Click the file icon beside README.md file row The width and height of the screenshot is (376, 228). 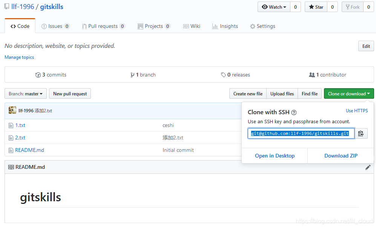pos(11,150)
